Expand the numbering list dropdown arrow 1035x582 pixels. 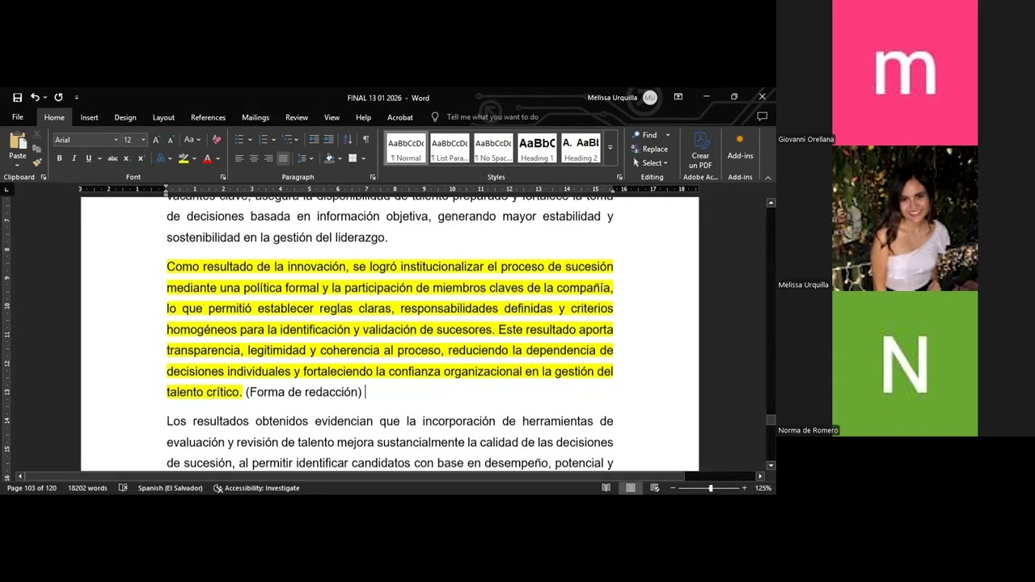(x=274, y=140)
